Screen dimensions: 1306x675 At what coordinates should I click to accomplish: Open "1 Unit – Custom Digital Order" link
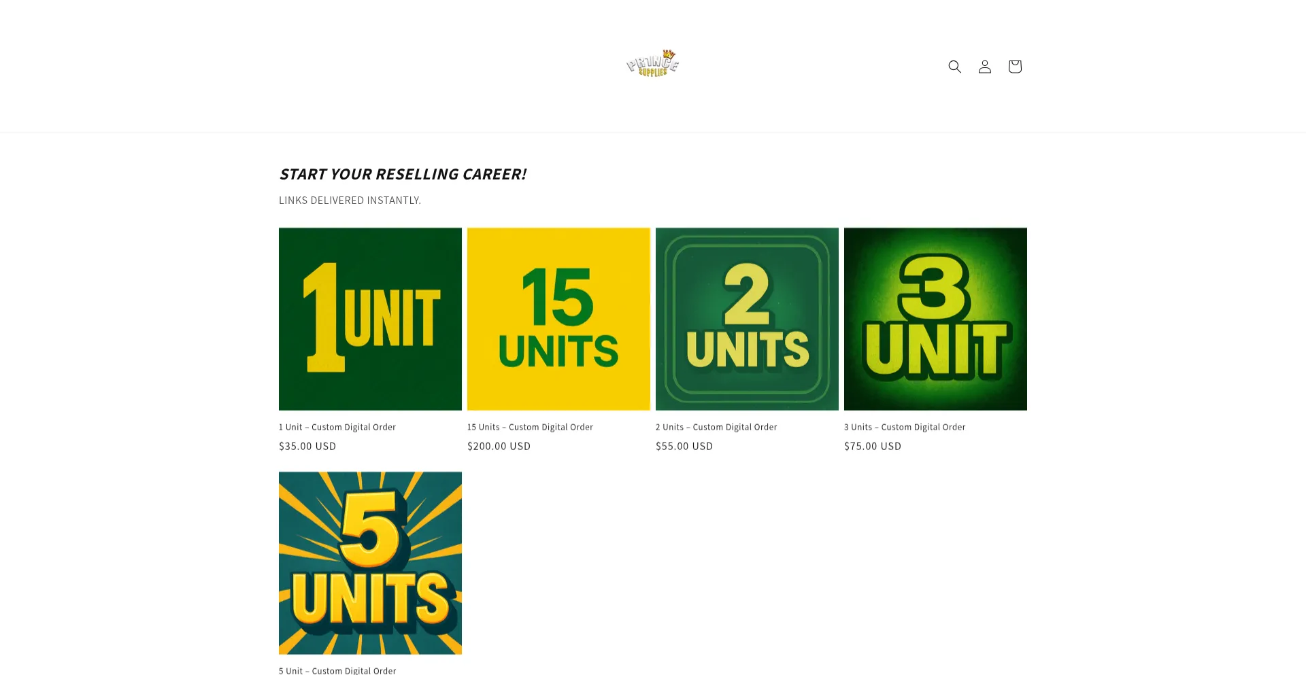[337, 427]
